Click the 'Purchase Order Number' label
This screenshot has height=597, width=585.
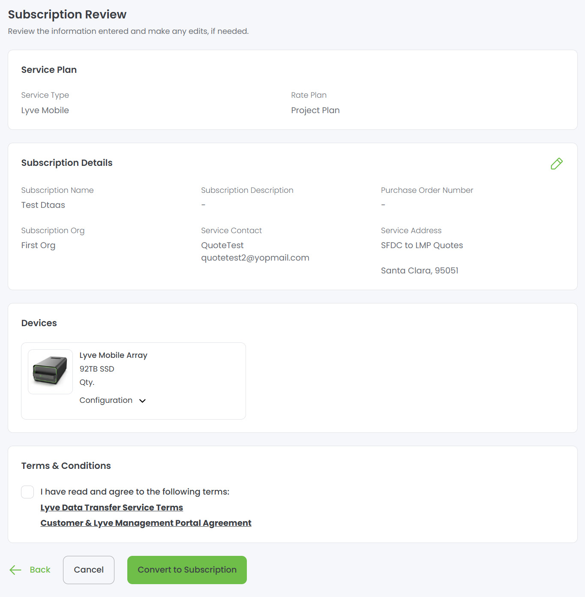[427, 190]
